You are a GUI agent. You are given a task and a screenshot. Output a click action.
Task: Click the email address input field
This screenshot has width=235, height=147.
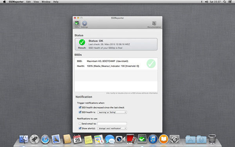112,123
